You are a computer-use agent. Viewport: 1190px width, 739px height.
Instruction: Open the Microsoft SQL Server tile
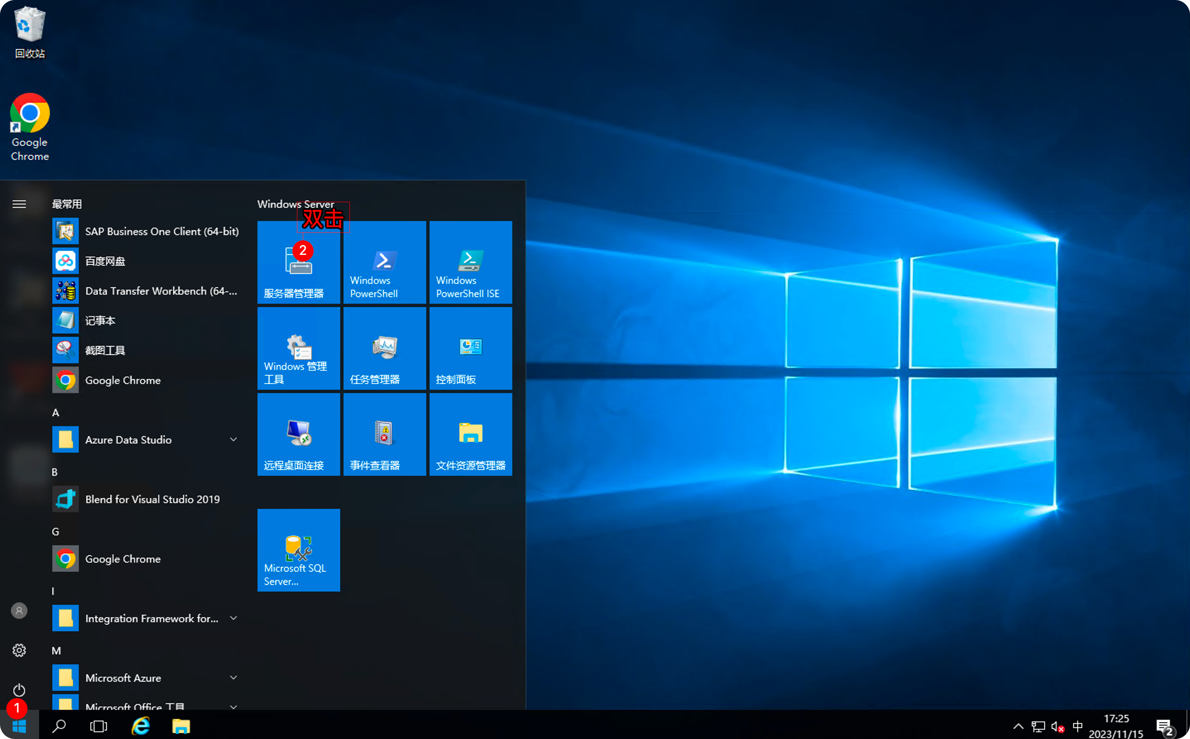coord(299,550)
